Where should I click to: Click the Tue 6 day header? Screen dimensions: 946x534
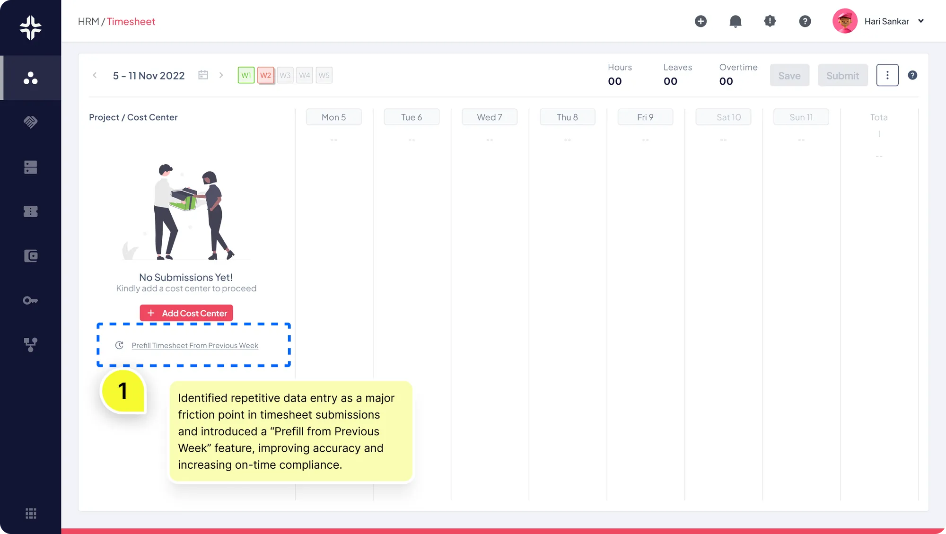(x=412, y=117)
